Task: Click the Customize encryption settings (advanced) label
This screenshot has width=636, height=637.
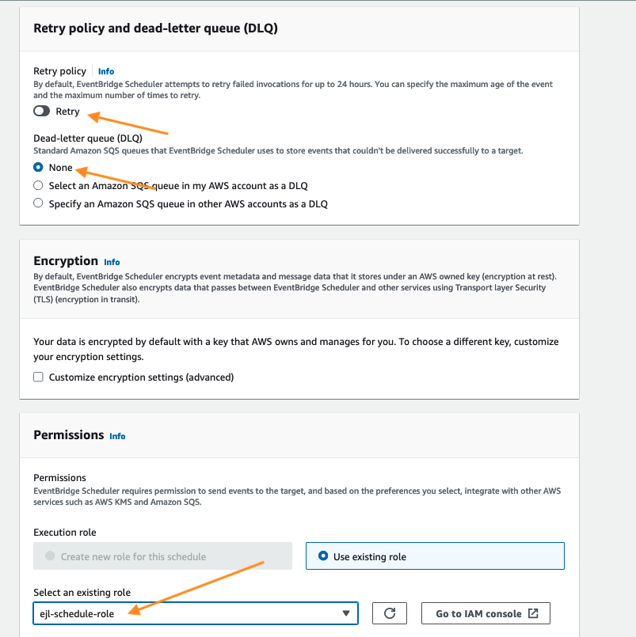Action: (141, 377)
